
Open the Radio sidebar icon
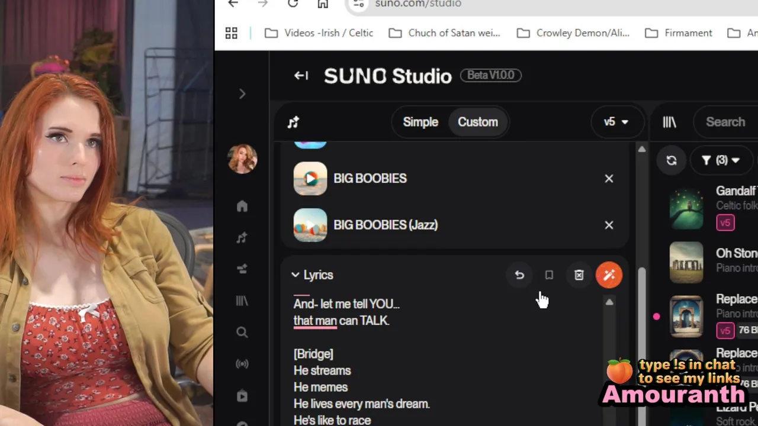coord(242,364)
